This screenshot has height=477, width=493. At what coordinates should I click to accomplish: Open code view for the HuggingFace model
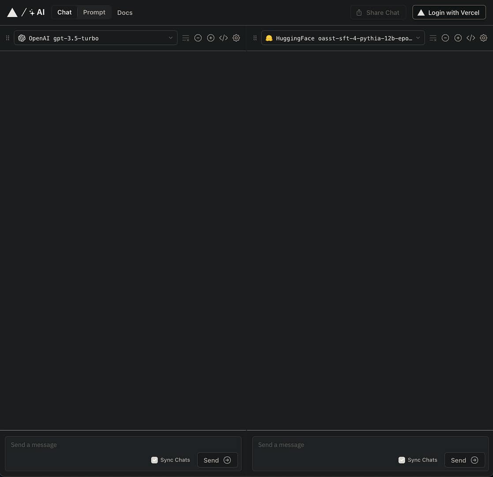pos(470,38)
